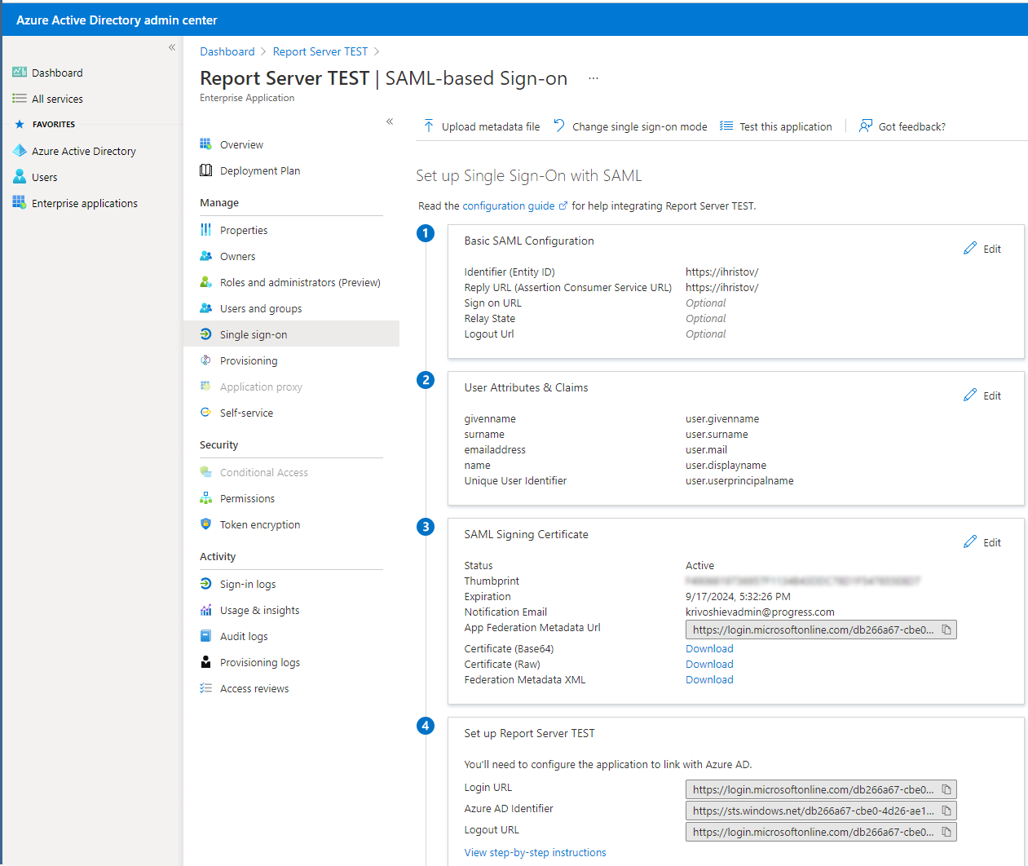1028x866 pixels.
Task: Open Token encryption settings
Action: click(x=259, y=524)
